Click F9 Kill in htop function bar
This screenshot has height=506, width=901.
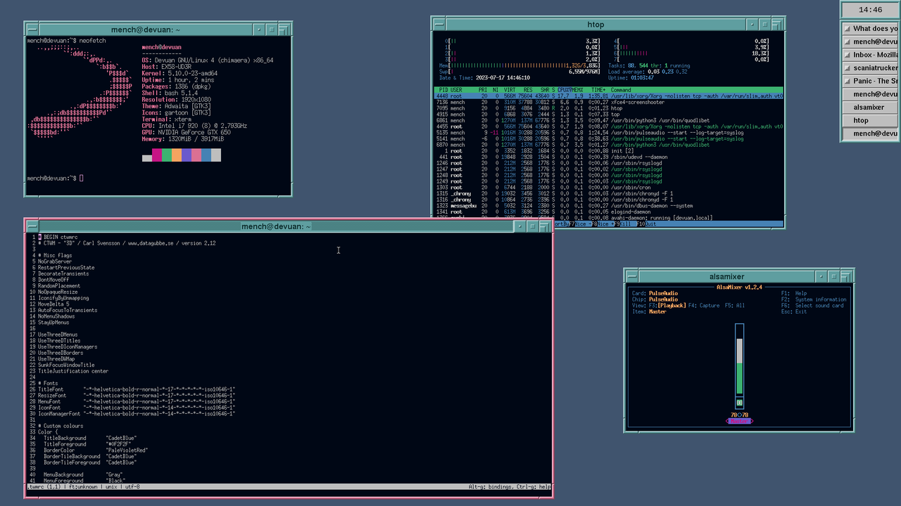click(624, 224)
